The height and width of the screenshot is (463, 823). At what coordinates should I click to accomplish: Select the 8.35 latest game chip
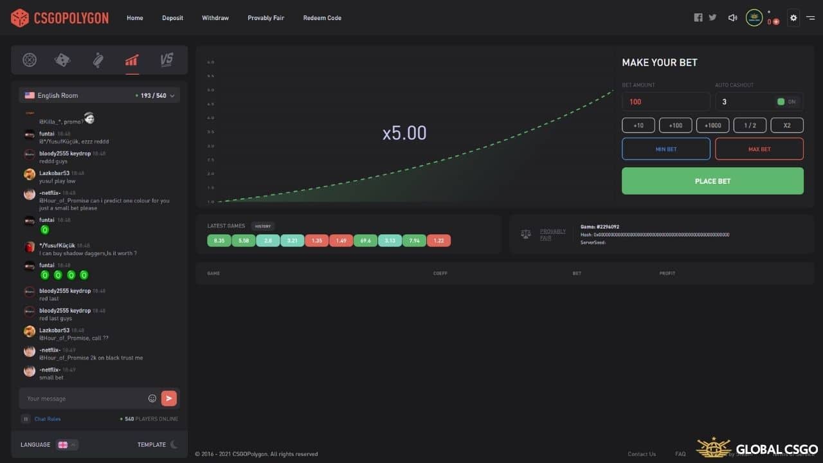pyautogui.click(x=219, y=241)
